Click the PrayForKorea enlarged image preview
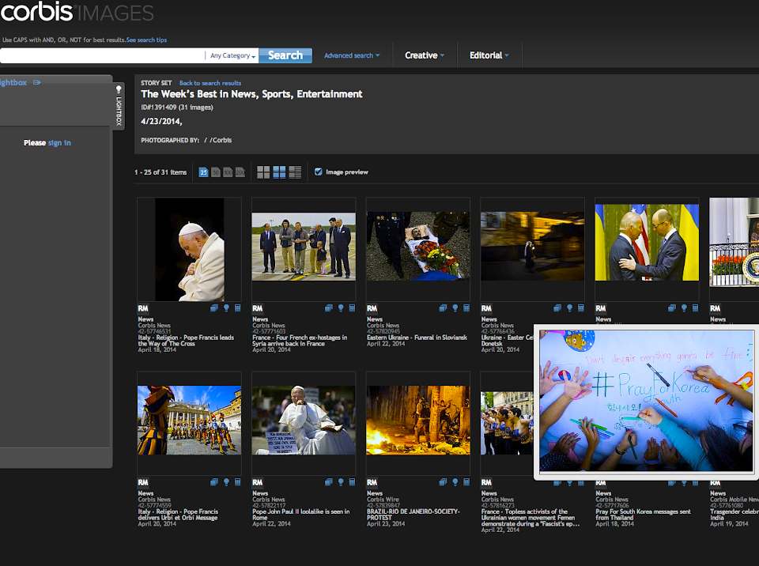 [x=647, y=401]
